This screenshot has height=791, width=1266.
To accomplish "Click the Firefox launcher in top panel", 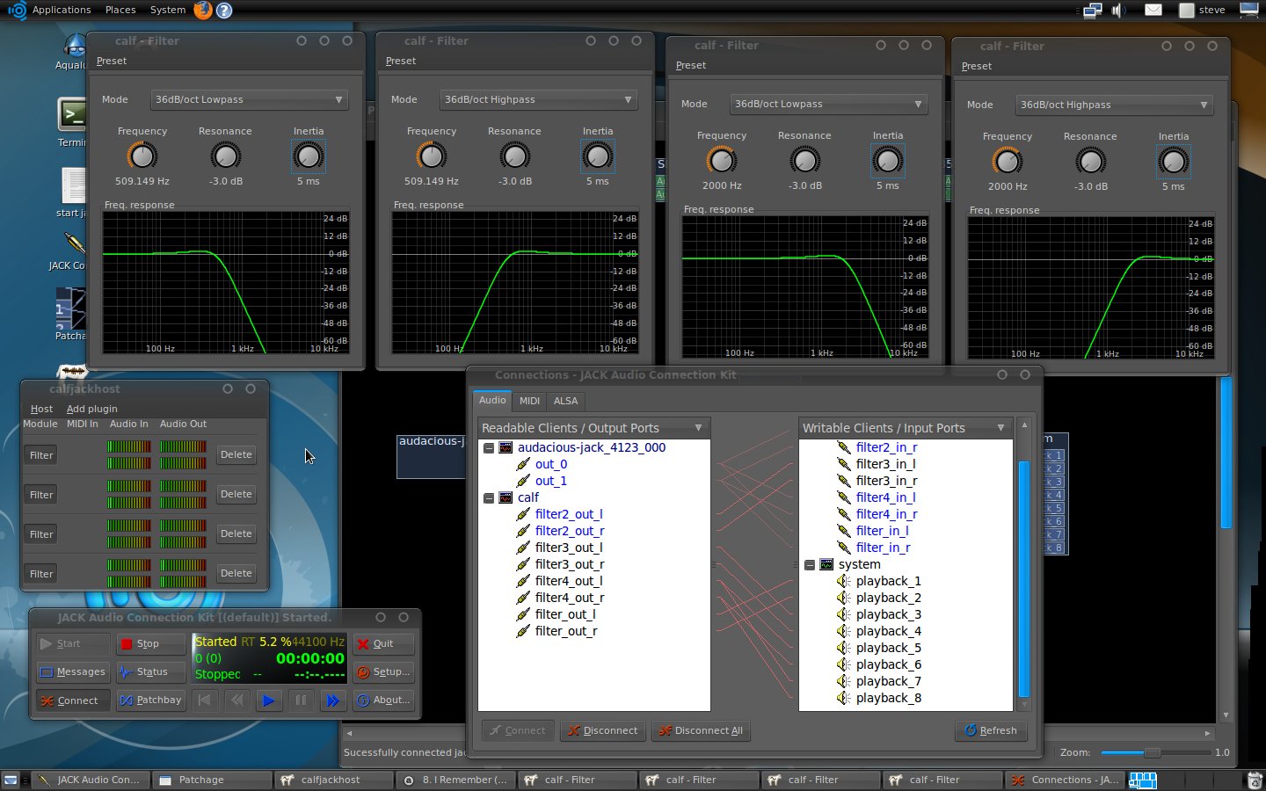I will click(x=203, y=10).
